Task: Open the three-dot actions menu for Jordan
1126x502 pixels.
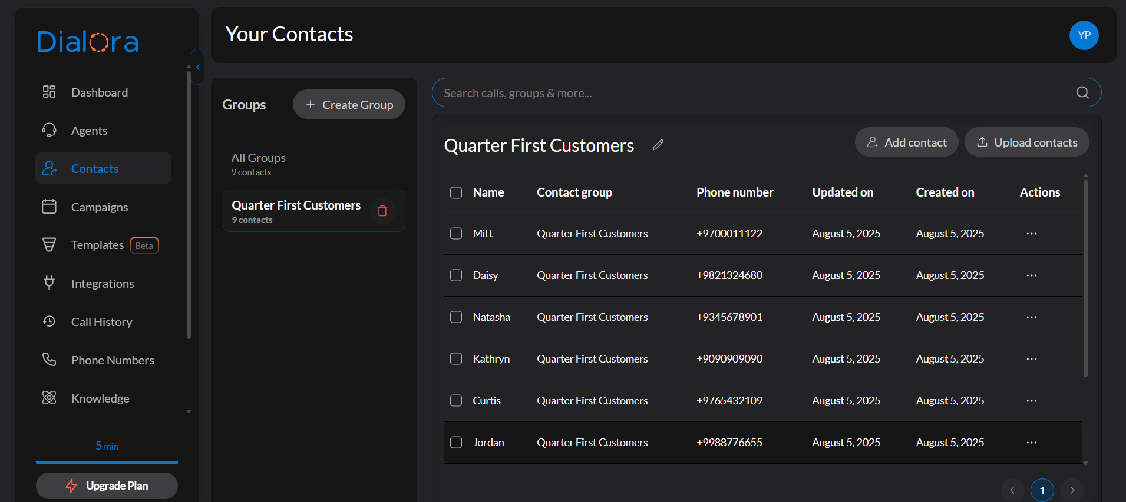Action: [1031, 443]
